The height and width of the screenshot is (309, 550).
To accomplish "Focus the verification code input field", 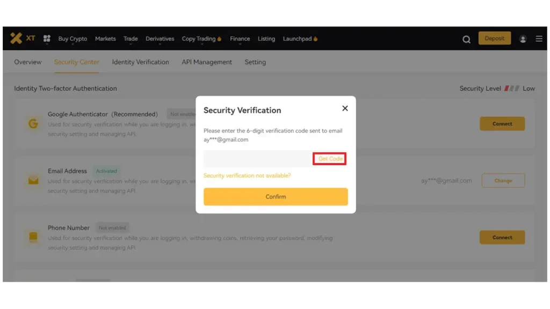I will tap(258, 159).
